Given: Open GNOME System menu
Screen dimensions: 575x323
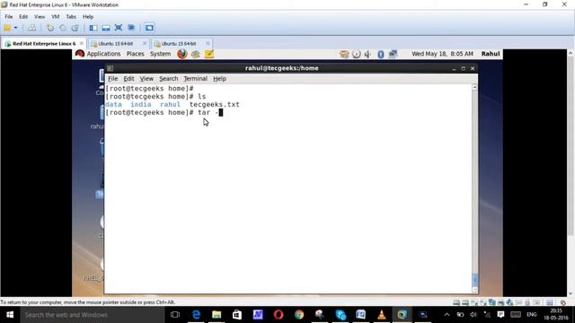Looking at the screenshot, I should point(160,54).
